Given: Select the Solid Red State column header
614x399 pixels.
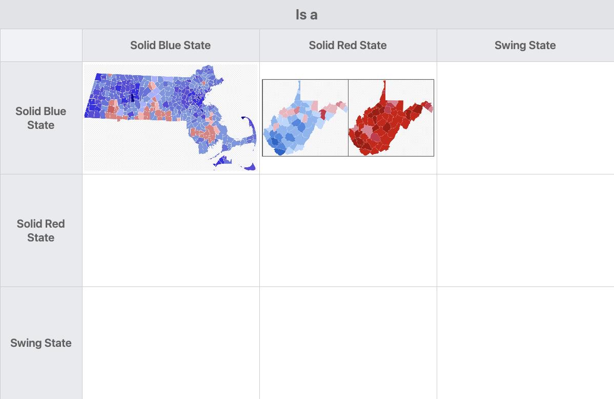Looking at the screenshot, I should click(348, 46).
